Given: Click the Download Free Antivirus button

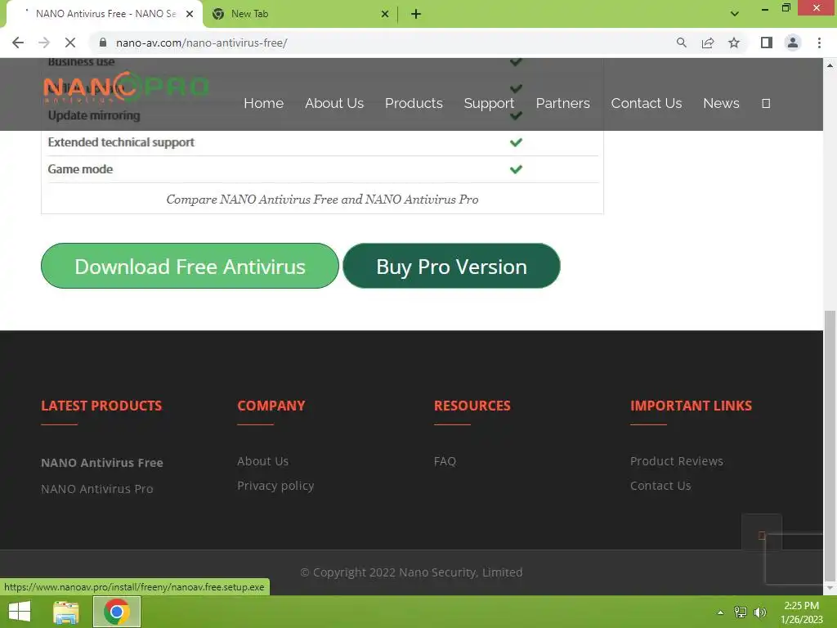Looking at the screenshot, I should 190,266.
